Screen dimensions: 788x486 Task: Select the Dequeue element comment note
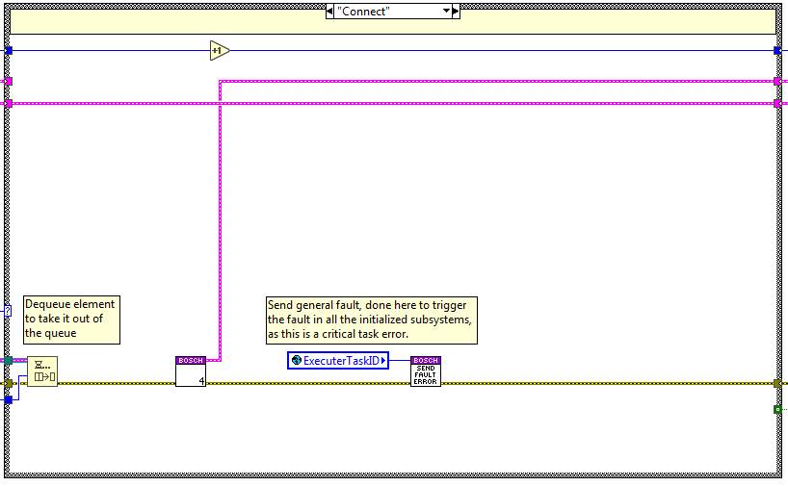(x=72, y=320)
